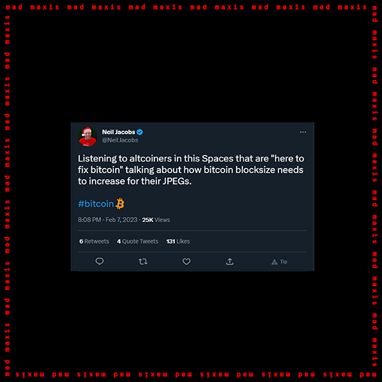Show the 131 Likes list
This screenshot has width=382, height=382.
pos(178,241)
